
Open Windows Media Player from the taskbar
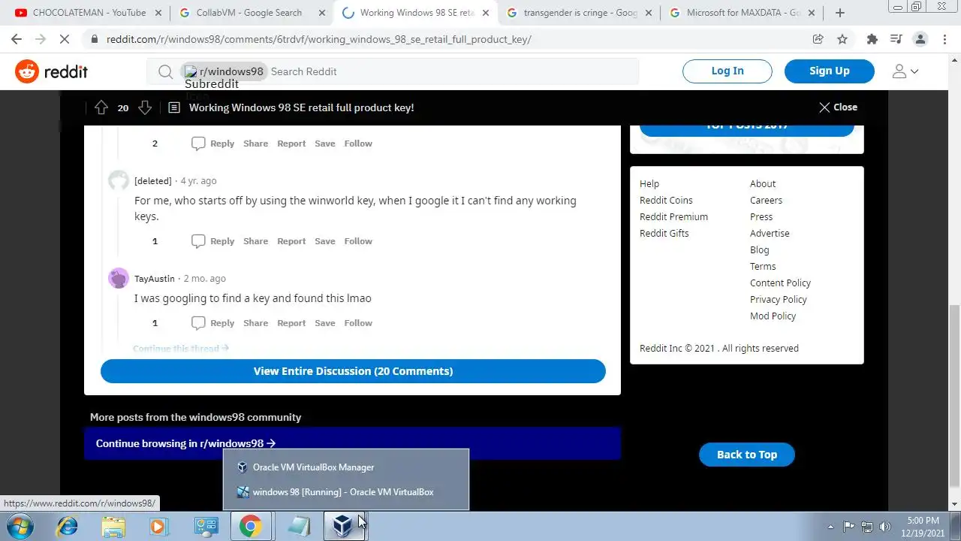pos(158,526)
